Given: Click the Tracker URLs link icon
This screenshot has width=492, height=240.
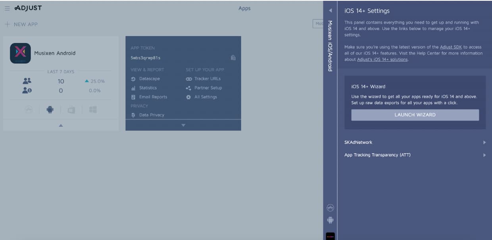Looking at the screenshot, I should pyautogui.click(x=189, y=79).
